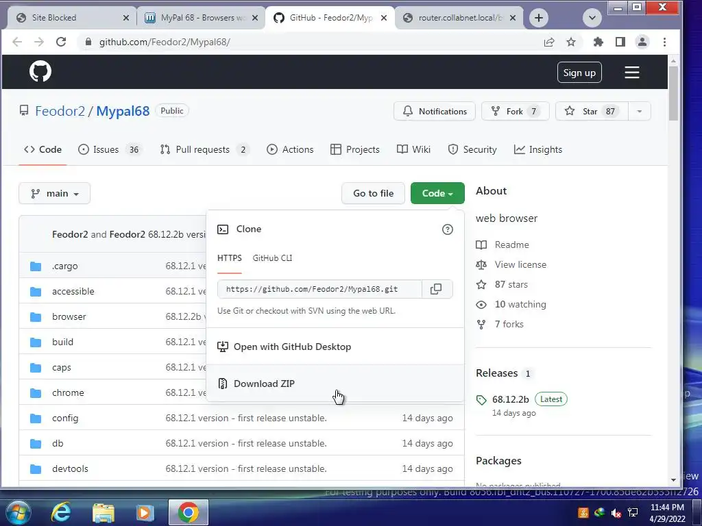The height and width of the screenshot is (526, 702).
Task: Click the Go to file button
Action: pyautogui.click(x=373, y=193)
